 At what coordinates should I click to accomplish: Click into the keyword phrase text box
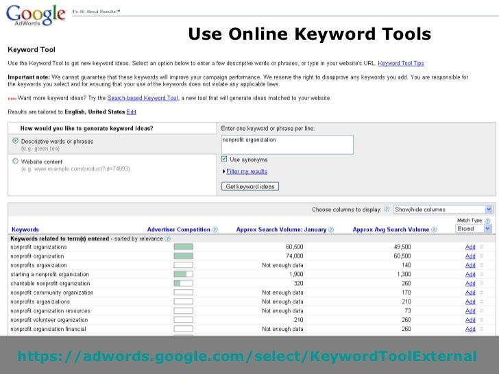[287, 145]
